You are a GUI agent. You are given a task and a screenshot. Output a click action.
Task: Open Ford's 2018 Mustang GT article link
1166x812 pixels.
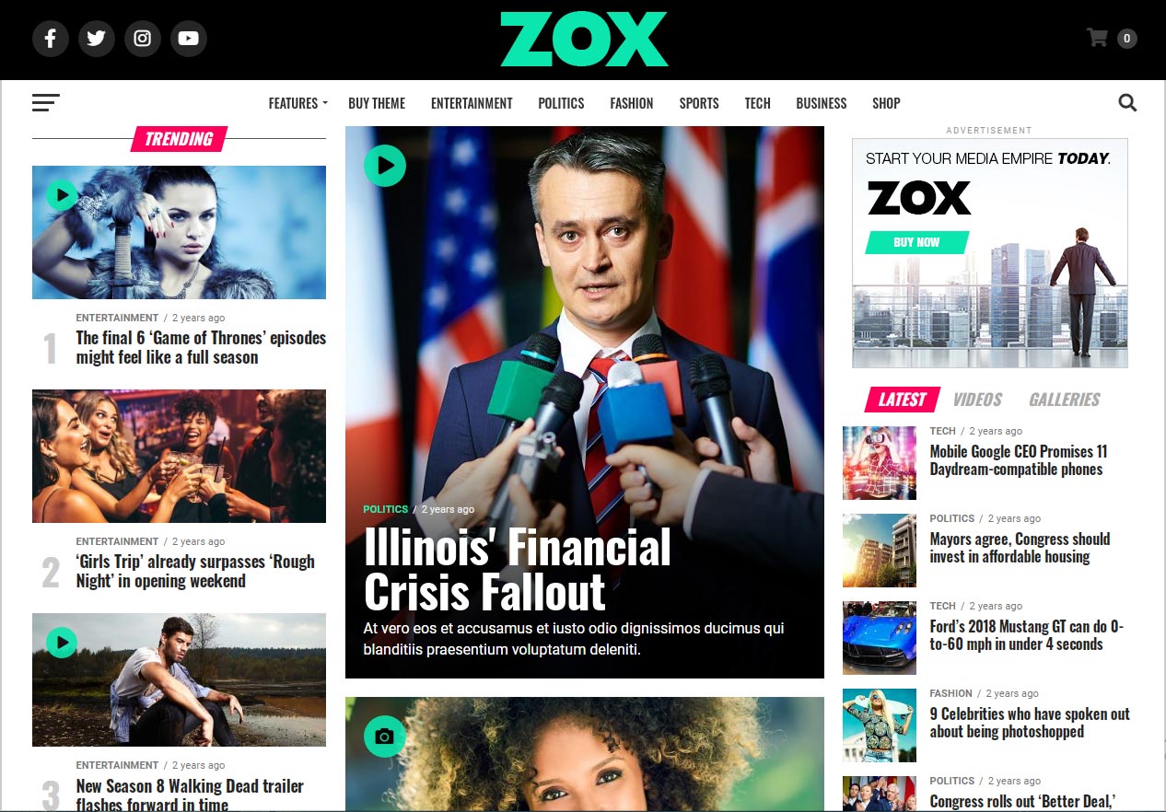(x=1026, y=636)
